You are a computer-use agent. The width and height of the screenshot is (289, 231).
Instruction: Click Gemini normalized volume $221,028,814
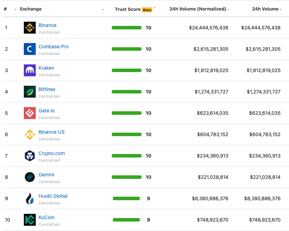click(213, 177)
